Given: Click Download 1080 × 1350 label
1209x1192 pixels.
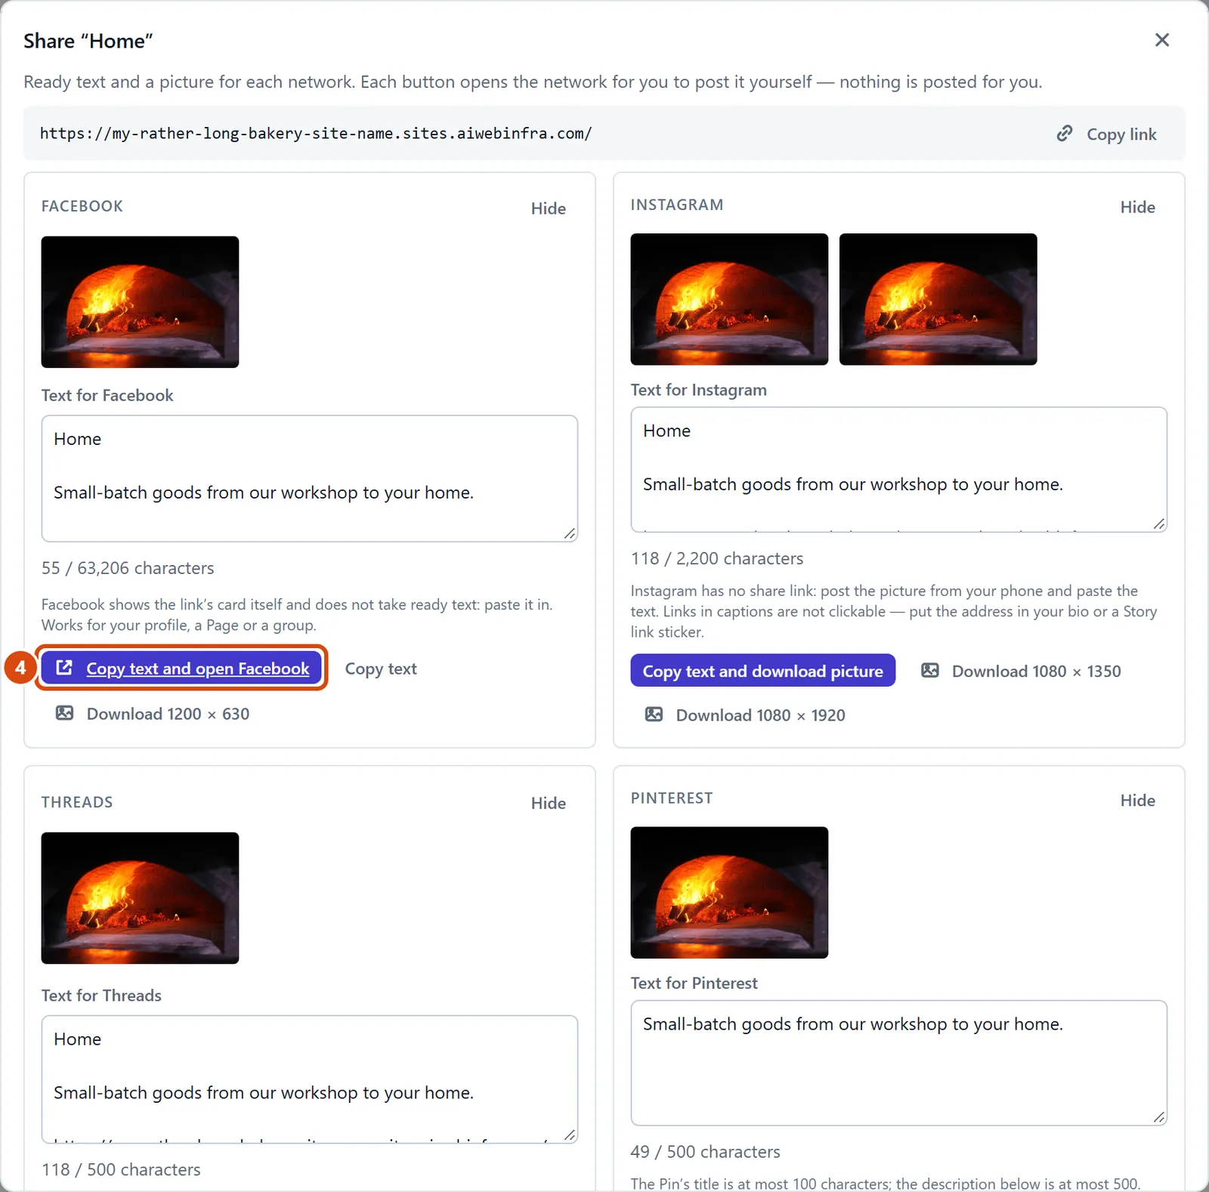Looking at the screenshot, I should (1036, 671).
